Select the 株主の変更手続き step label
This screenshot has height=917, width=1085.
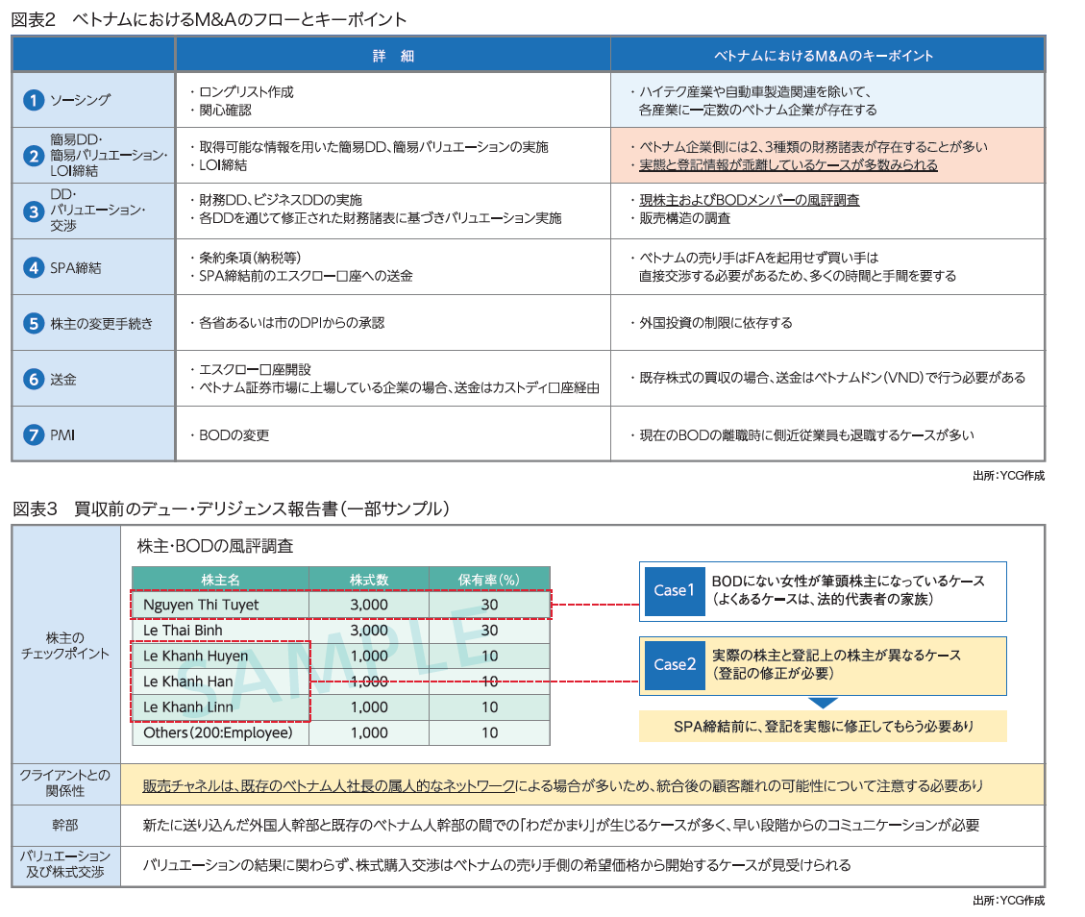coord(101,323)
